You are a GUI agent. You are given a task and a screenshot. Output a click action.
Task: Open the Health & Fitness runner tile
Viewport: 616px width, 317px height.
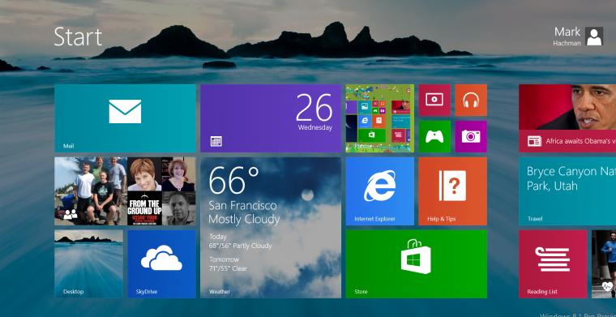pos(604,264)
